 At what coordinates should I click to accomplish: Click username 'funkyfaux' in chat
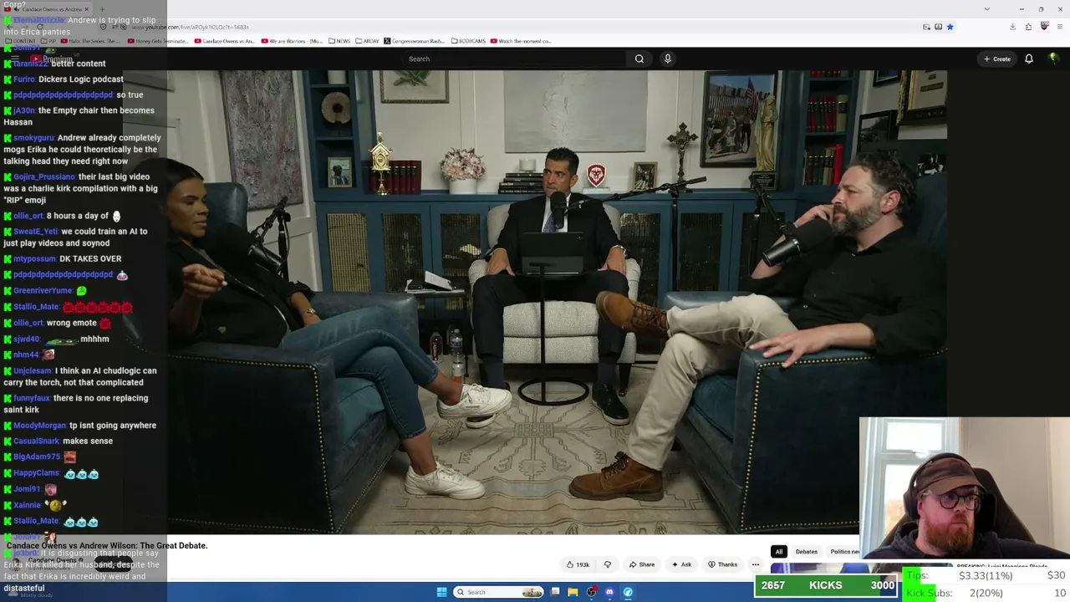pos(32,398)
